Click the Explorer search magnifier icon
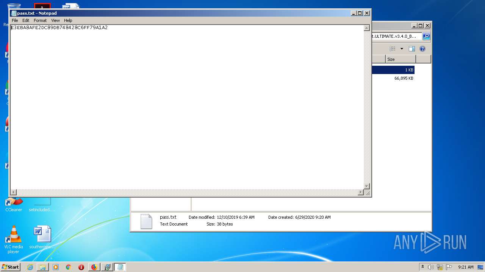The width and height of the screenshot is (485, 272). pyautogui.click(x=426, y=36)
